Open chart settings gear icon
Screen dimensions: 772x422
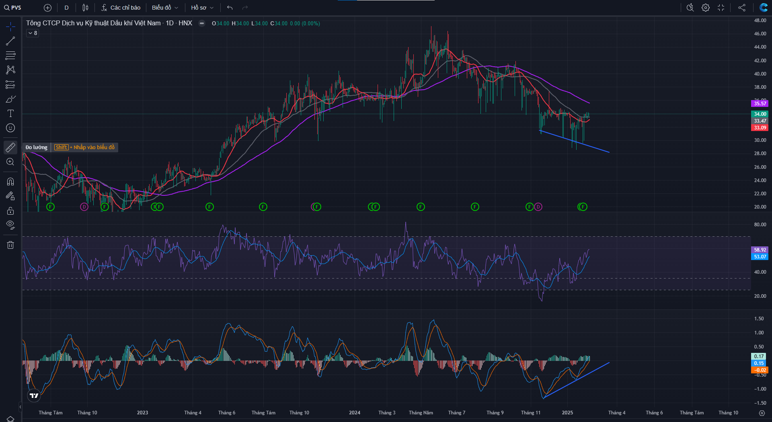tap(706, 8)
